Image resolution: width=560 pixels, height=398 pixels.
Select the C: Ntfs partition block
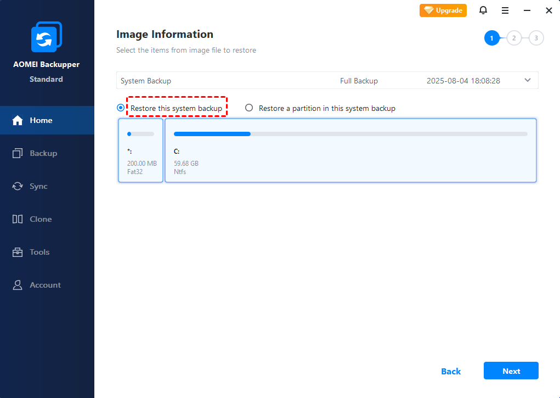point(350,150)
